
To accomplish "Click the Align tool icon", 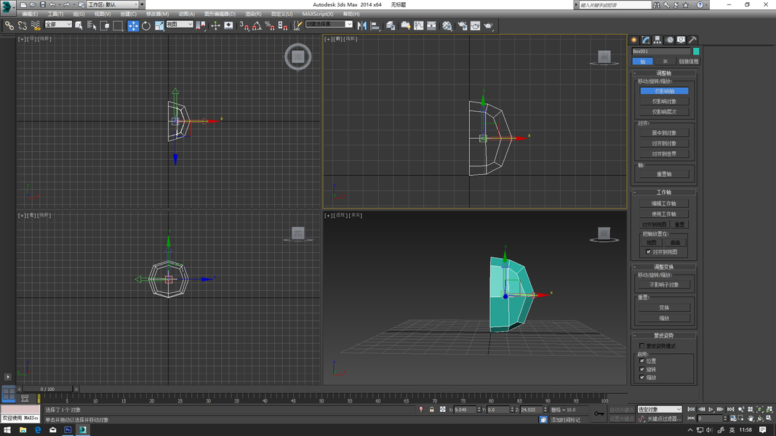I will pyautogui.click(x=375, y=25).
